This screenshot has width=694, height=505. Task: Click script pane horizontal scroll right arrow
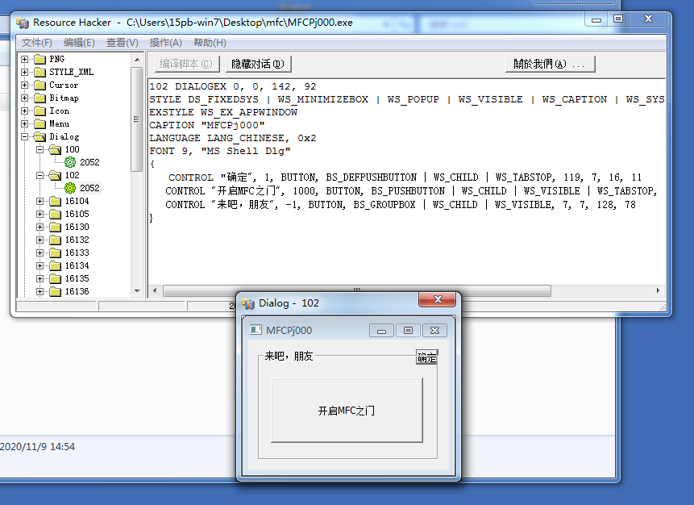[659, 290]
